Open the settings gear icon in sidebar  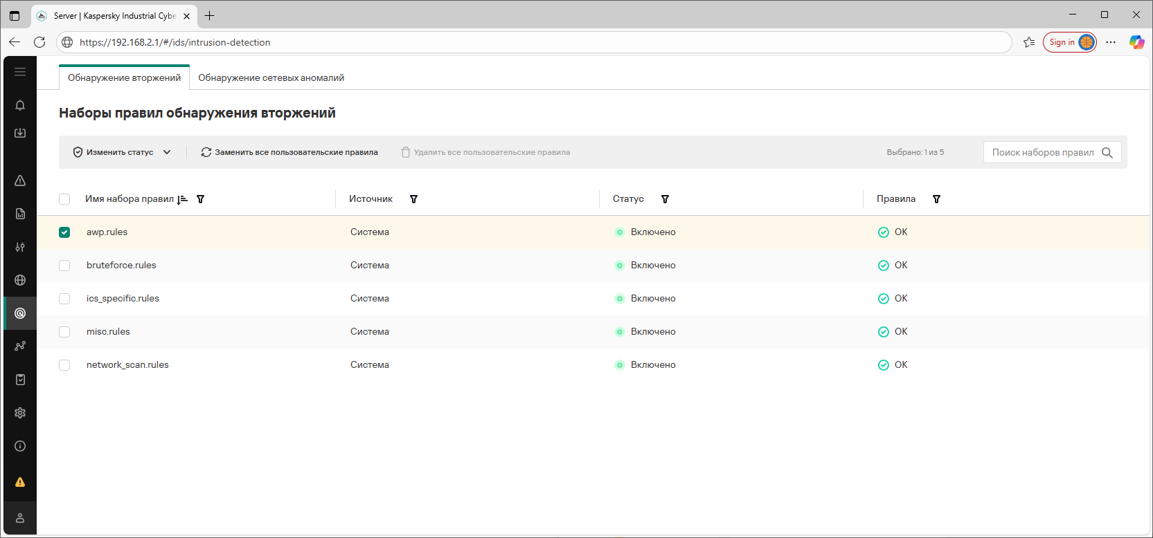coord(20,413)
